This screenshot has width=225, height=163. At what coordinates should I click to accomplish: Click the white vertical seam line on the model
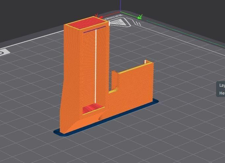(x=96, y=66)
